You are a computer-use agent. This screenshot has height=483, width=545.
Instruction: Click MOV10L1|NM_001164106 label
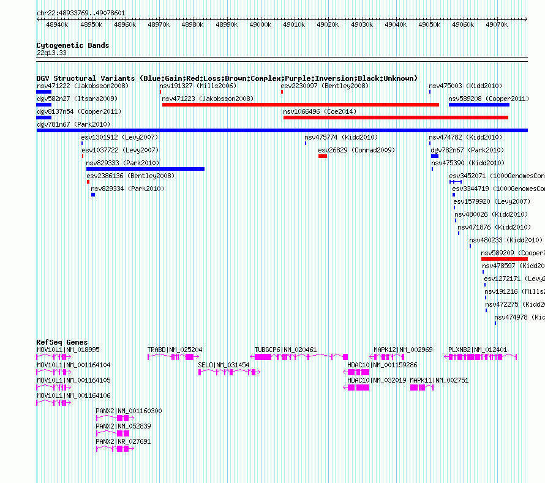73,396
